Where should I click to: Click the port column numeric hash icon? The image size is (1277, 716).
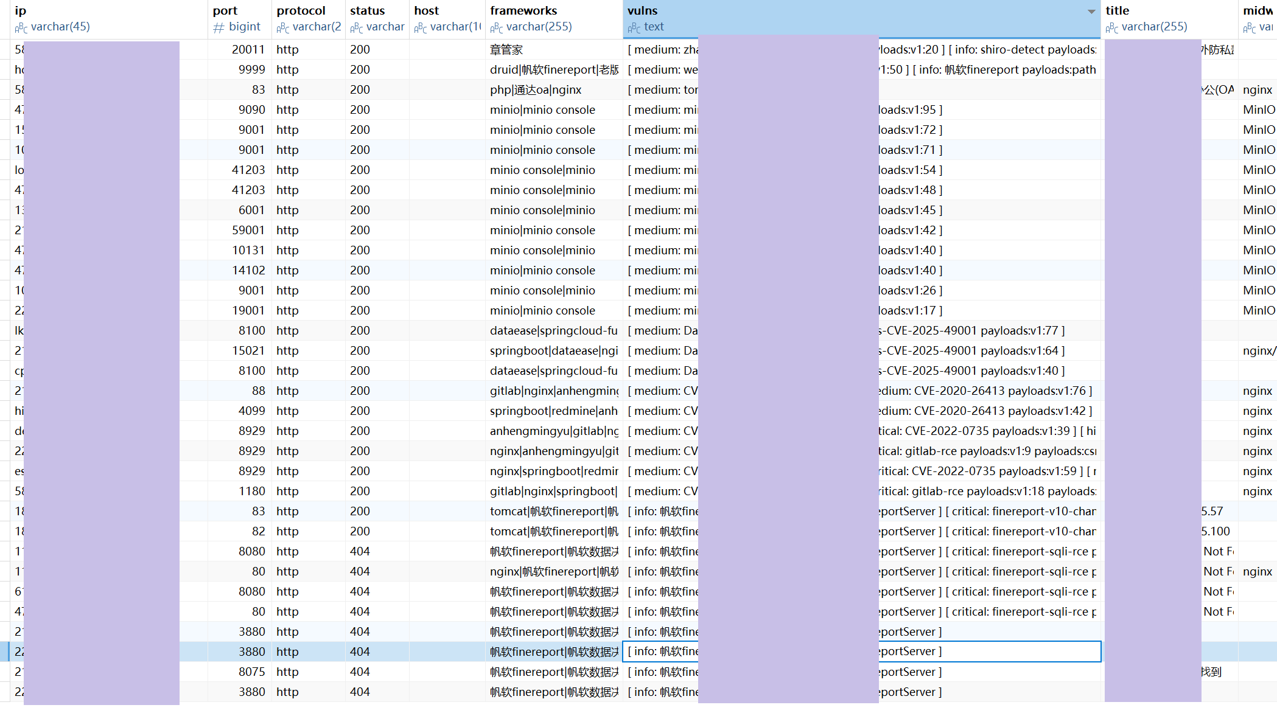tap(219, 27)
